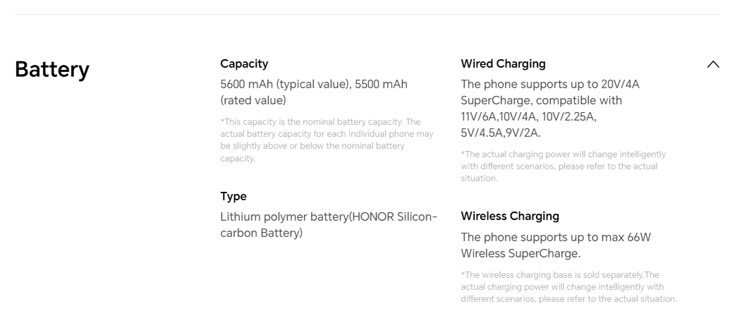Click the wireless charging base sold separately note
749x335 pixels.
tap(569, 287)
